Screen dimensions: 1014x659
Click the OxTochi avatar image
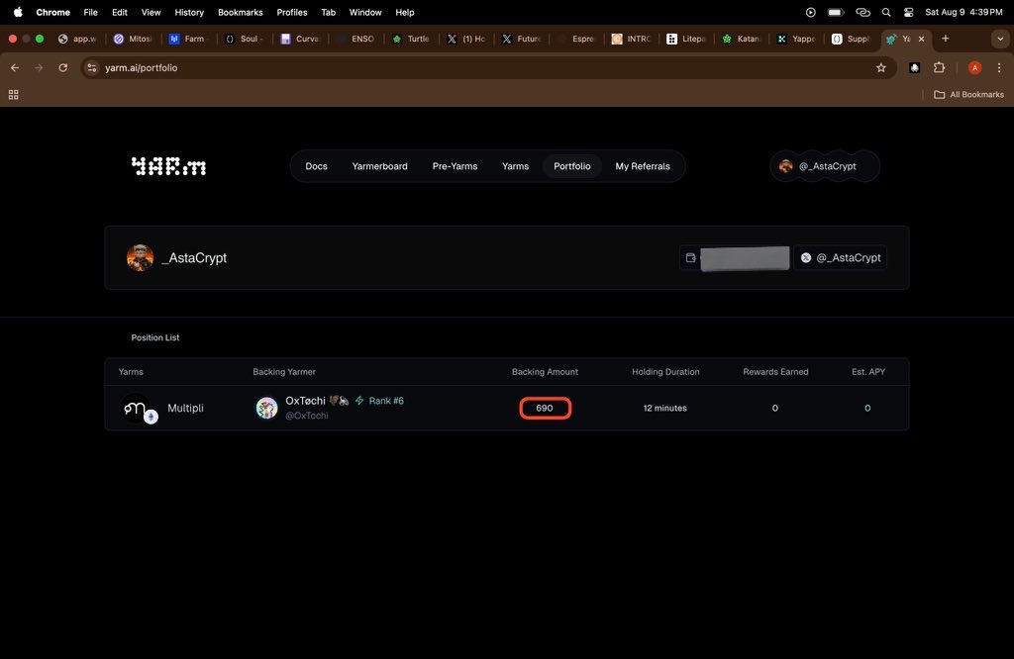point(266,409)
